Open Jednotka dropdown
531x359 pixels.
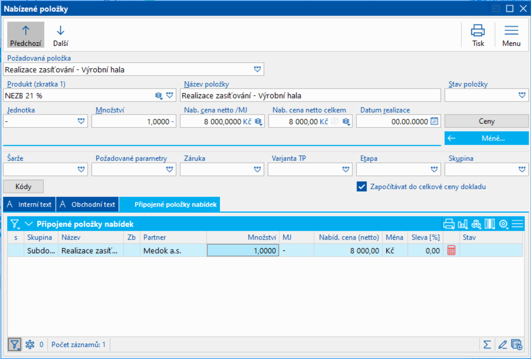coord(81,121)
